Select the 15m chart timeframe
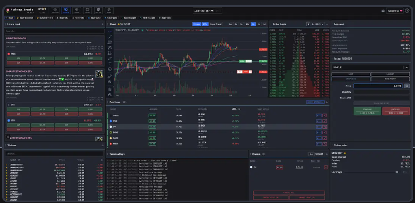This screenshot has width=415, height=203. (x=247, y=24)
